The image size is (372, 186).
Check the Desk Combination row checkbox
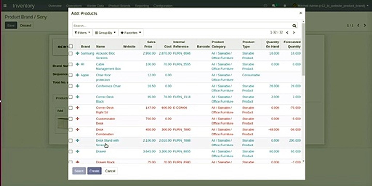coord(71,129)
